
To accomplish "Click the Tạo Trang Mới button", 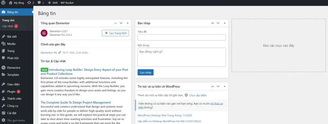I will coord(115,33).
